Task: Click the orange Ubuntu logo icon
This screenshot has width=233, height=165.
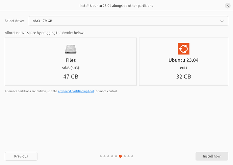Action: click(183, 49)
